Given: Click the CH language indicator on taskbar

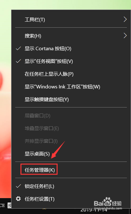Looking at the screenshot, I should click(2, 205).
